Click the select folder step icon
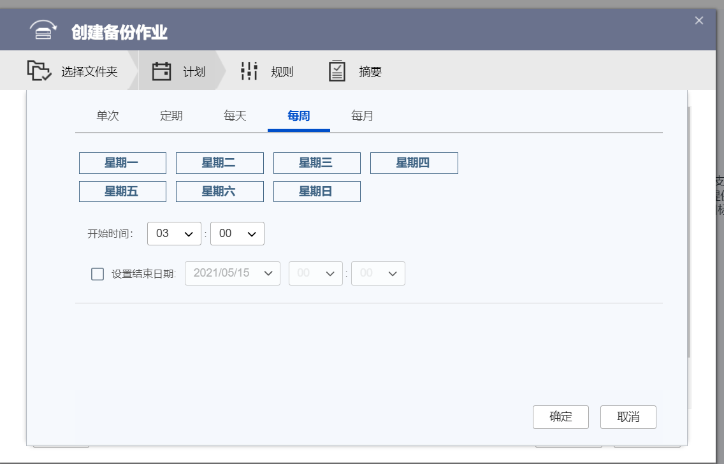The image size is (724, 464). (x=39, y=71)
